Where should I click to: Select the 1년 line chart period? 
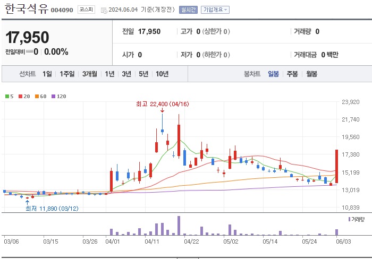click(x=109, y=74)
